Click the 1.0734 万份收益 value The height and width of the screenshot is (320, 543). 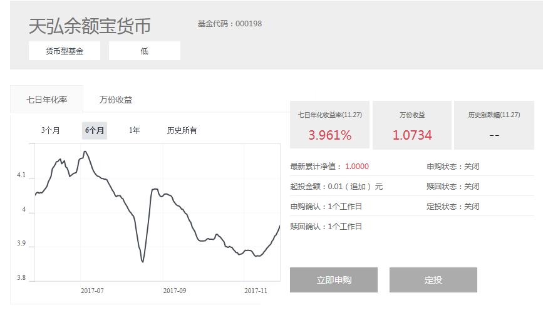(x=412, y=135)
